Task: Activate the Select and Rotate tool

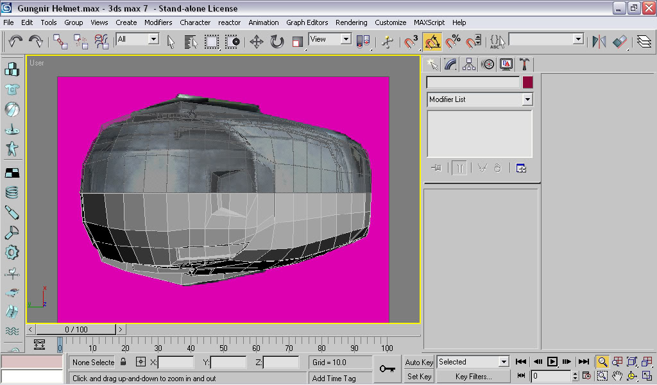Action: [x=277, y=42]
